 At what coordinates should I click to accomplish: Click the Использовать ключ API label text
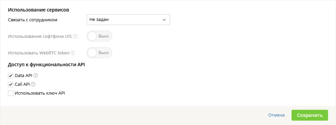click(40, 93)
